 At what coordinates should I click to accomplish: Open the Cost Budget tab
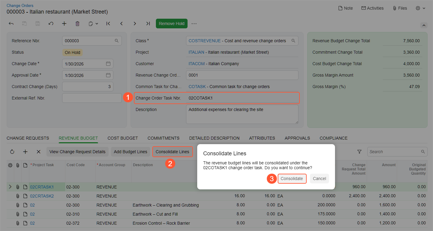(123, 138)
